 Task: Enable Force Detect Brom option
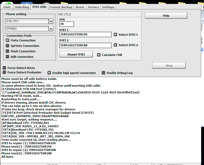click(4, 68)
